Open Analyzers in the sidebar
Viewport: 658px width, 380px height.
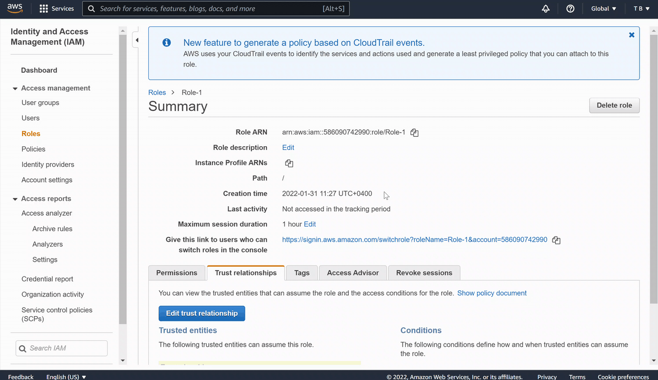pyautogui.click(x=47, y=244)
